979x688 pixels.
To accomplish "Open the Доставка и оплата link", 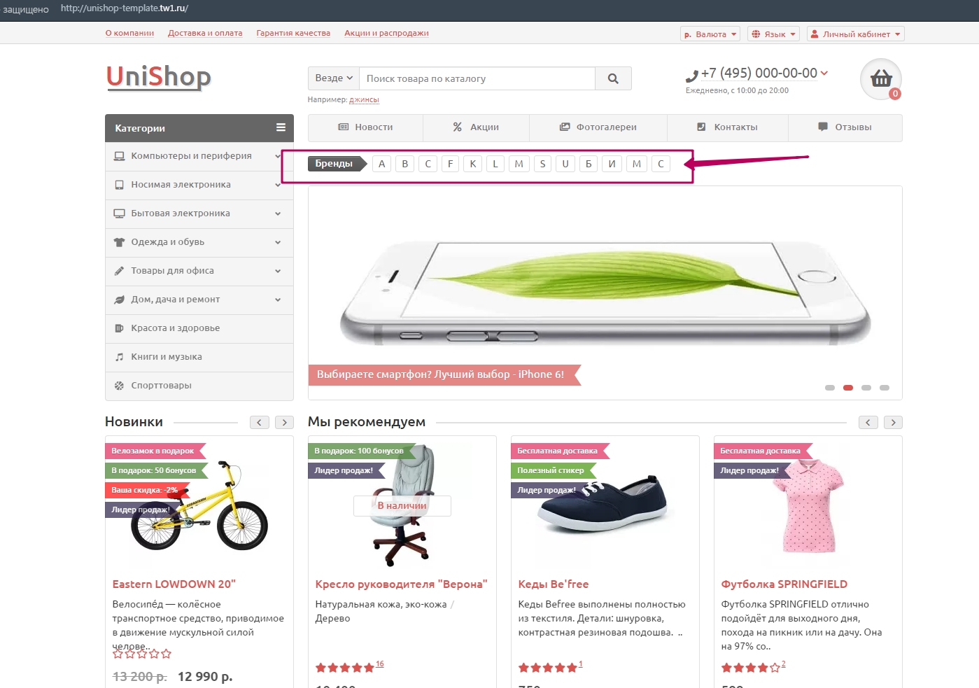I will pos(205,33).
